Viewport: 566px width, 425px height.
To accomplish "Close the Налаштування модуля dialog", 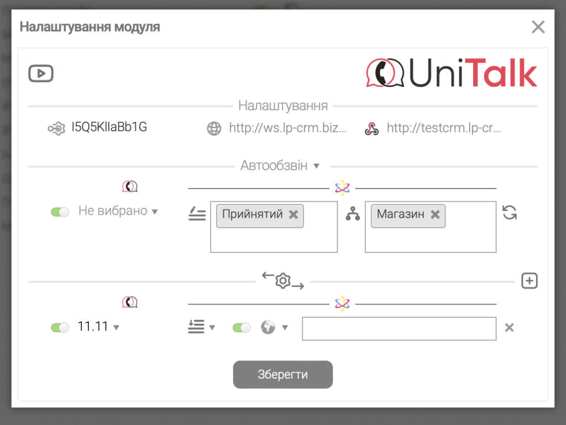I will [538, 27].
